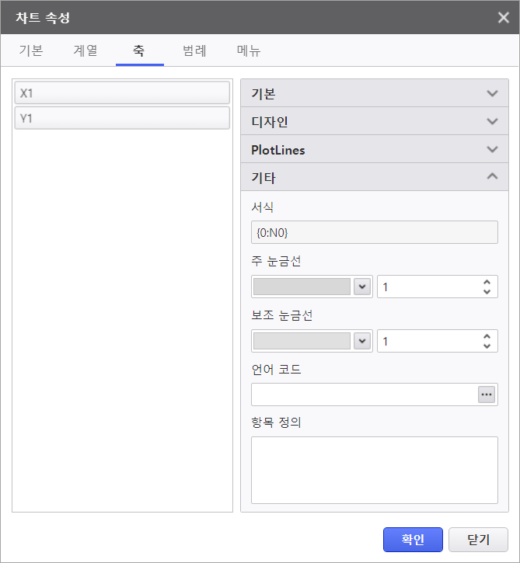The width and height of the screenshot is (520, 563).
Task: Decrease the 보조 눈금선 width value
Action: tap(487, 346)
